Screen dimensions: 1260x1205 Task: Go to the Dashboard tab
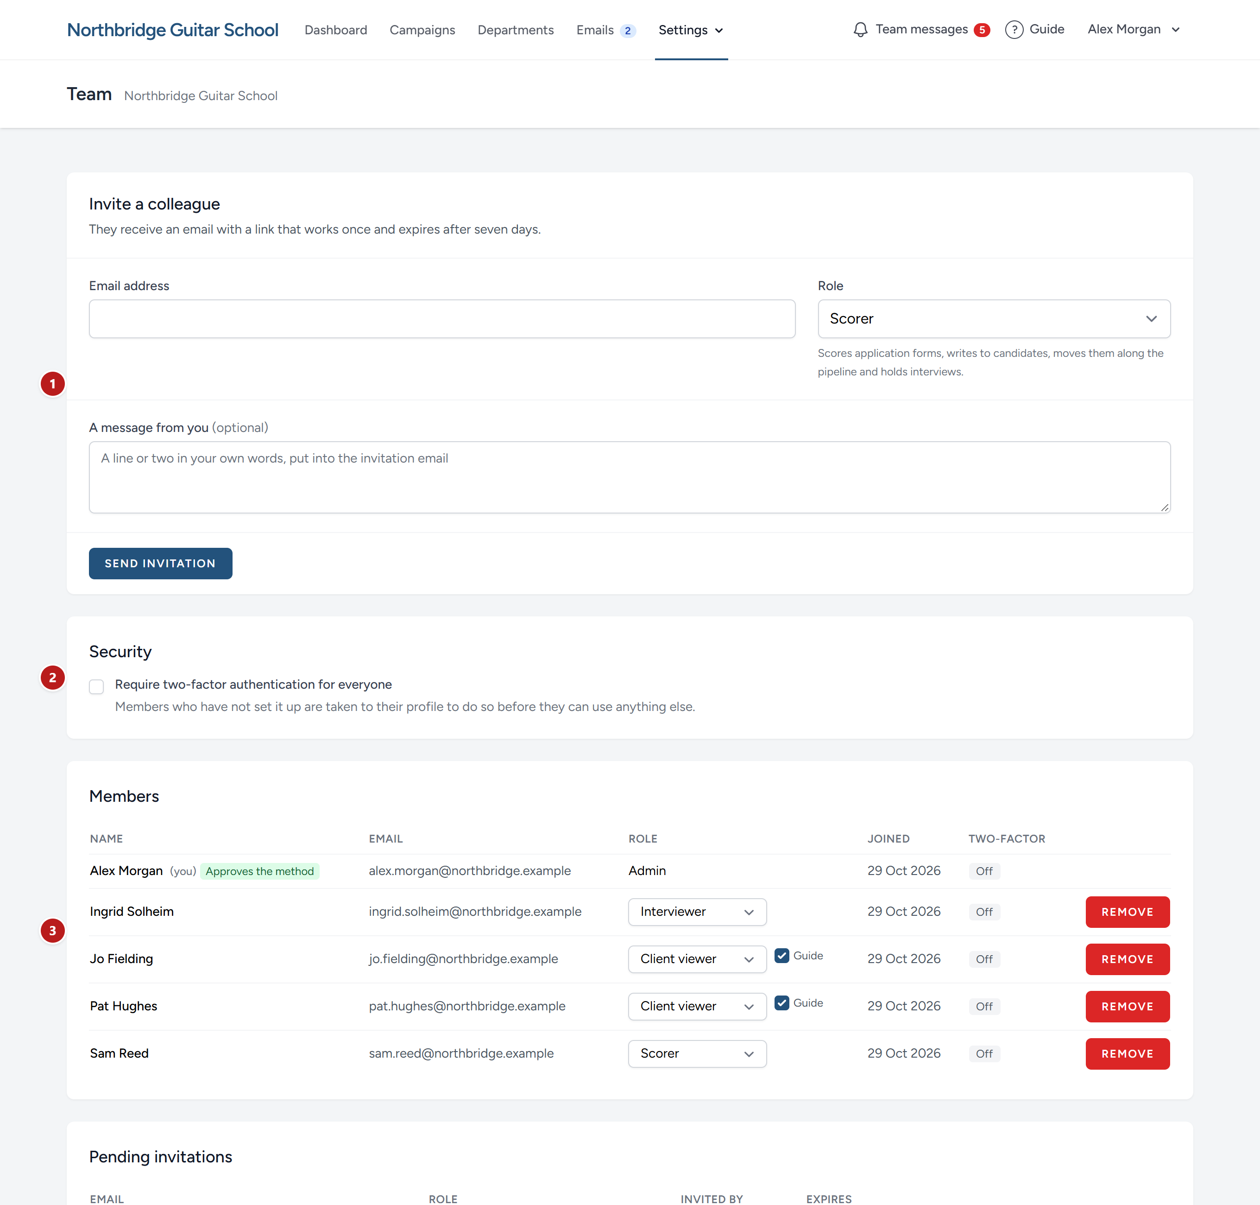[x=336, y=30]
